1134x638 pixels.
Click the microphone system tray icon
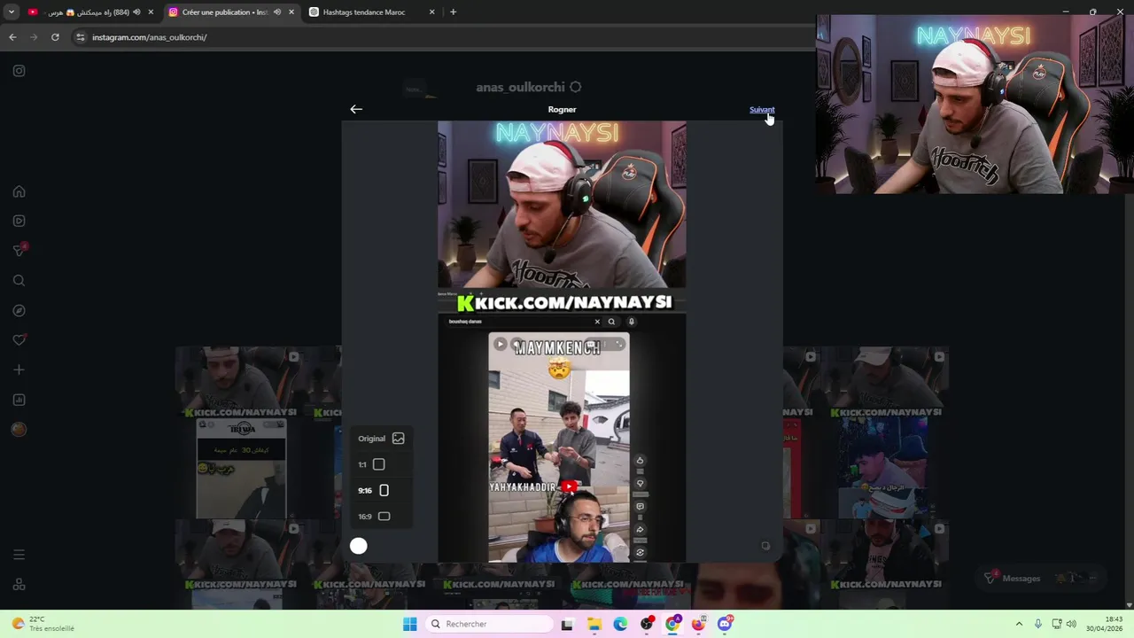tap(1038, 624)
